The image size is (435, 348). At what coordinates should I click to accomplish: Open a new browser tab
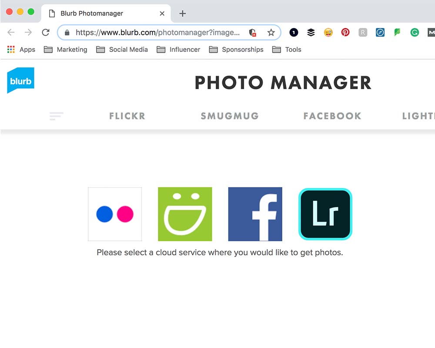click(183, 13)
